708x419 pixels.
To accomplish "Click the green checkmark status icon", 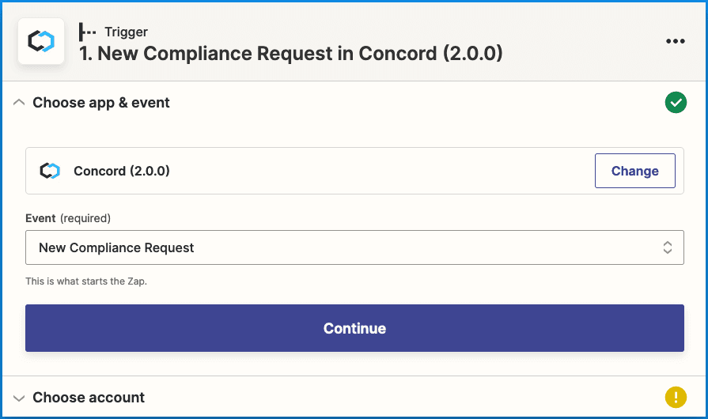I will click(x=675, y=103).
